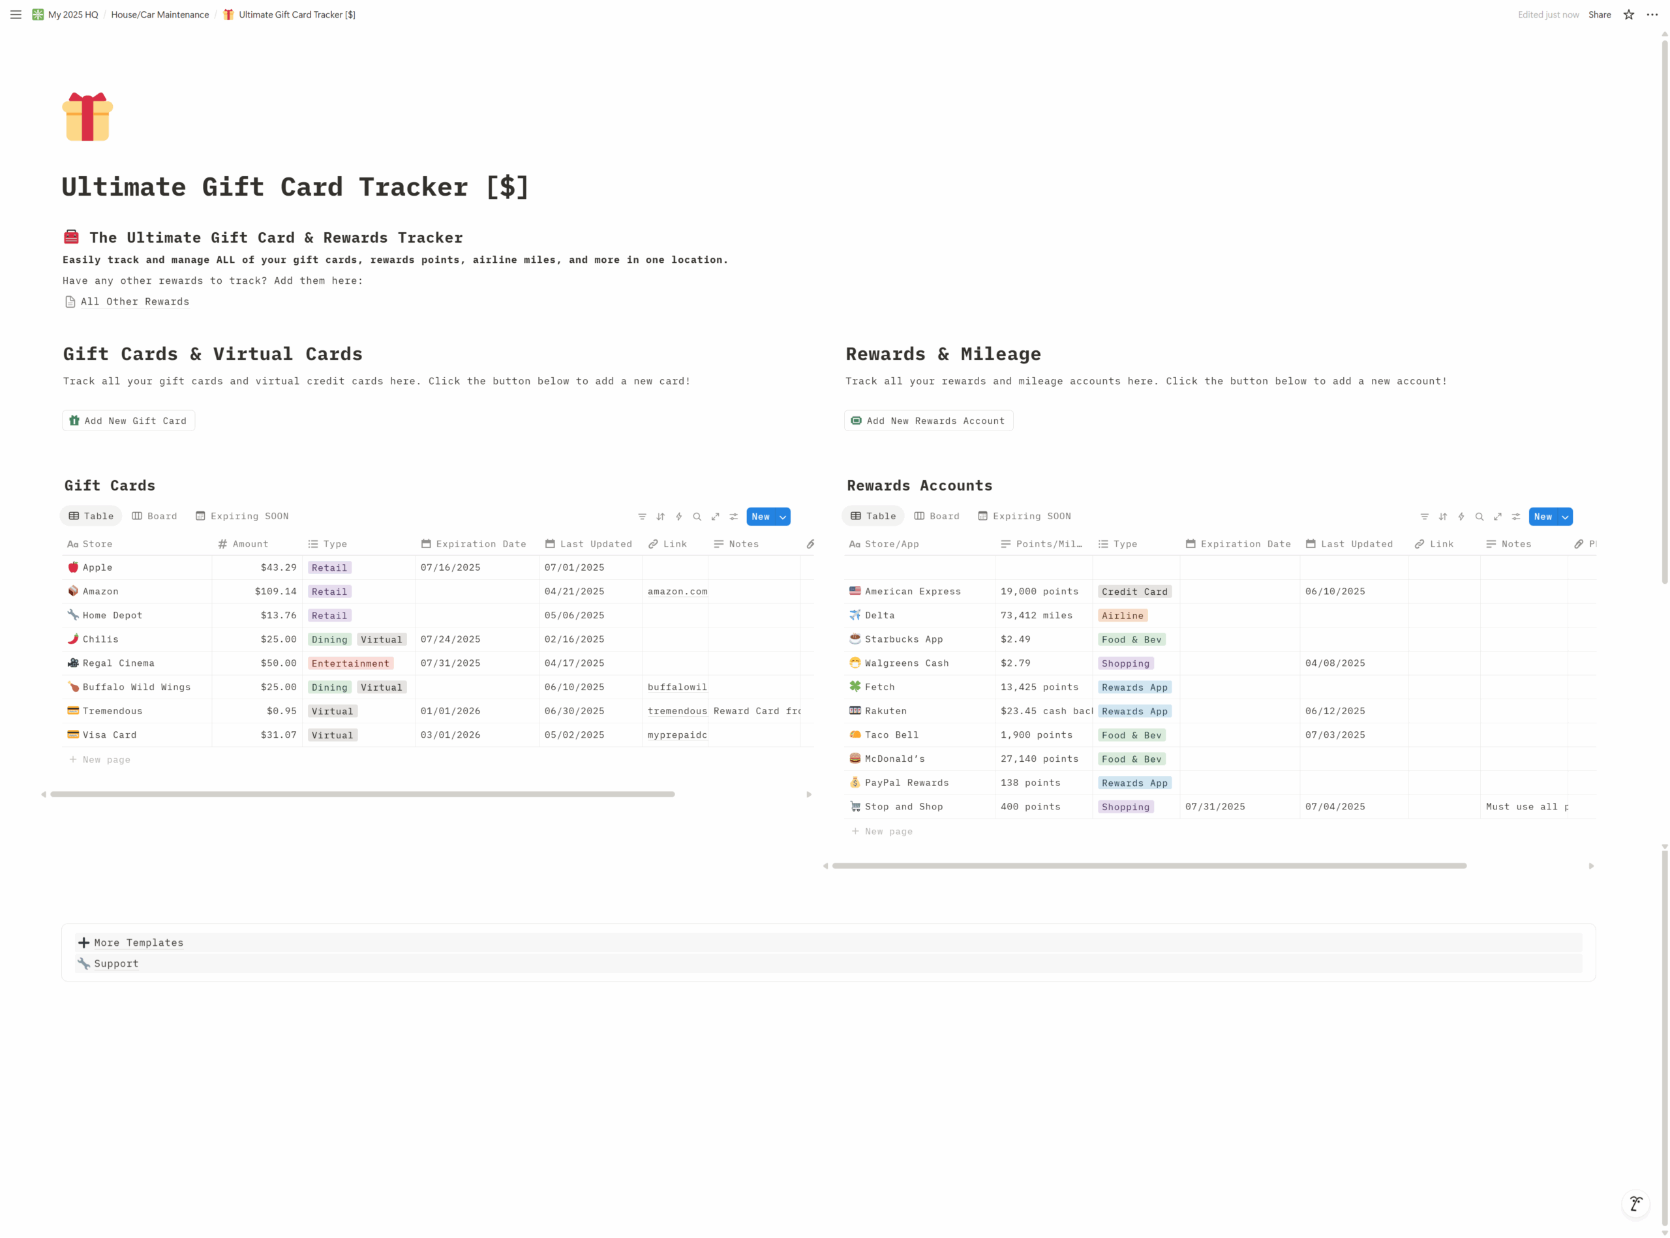1670x1238 pixels.
Task: Click the Gift Cards horizontal scrollbar
Action: 362,794
